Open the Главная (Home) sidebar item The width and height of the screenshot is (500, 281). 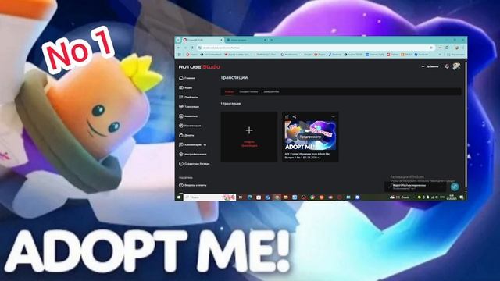tap(187, 78)
